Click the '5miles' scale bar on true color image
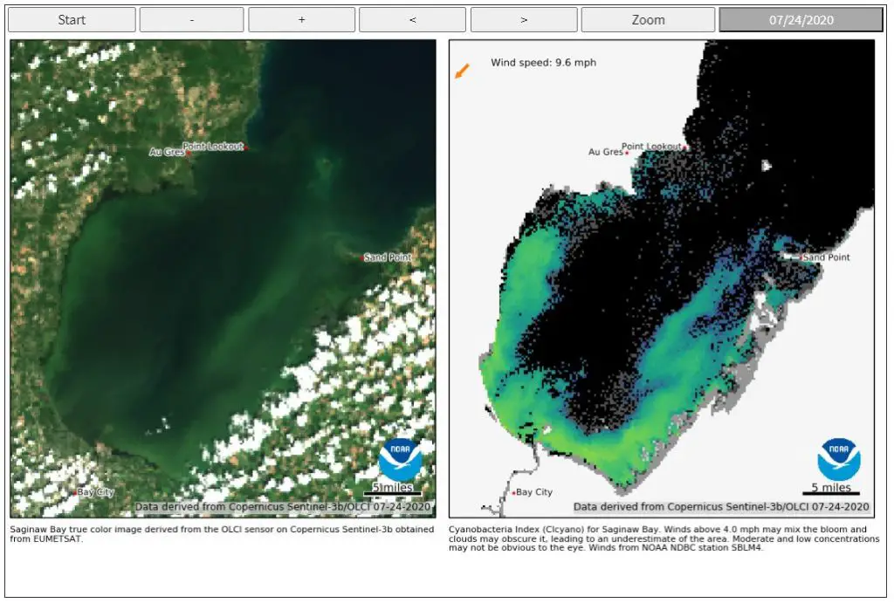Image resolution: width=894 pixels, height=603 pixels. pos(393,489)
